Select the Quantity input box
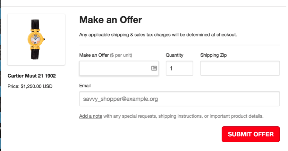 (x=180, y=68)
